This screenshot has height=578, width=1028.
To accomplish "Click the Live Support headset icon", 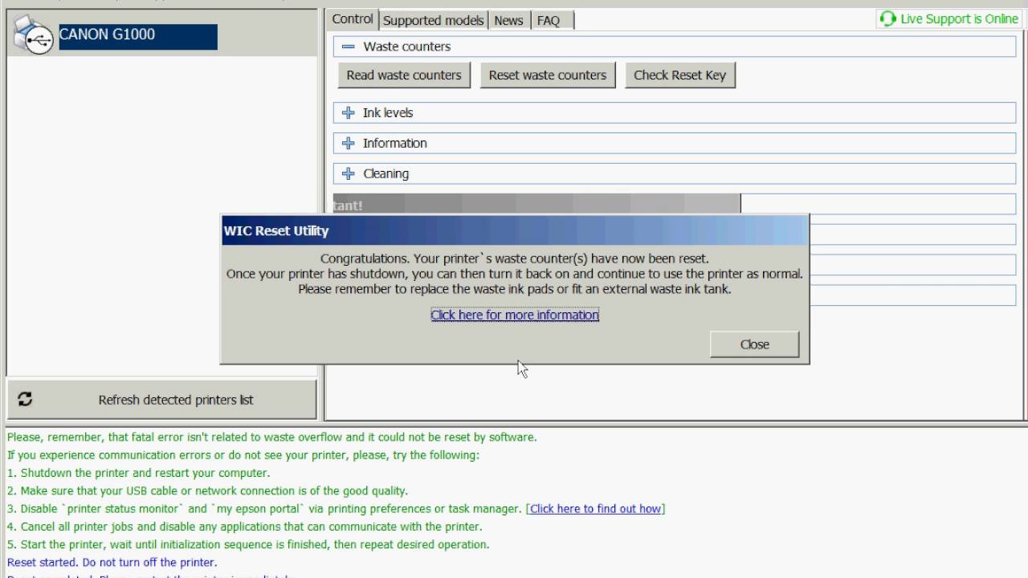I will coord(887,18).
